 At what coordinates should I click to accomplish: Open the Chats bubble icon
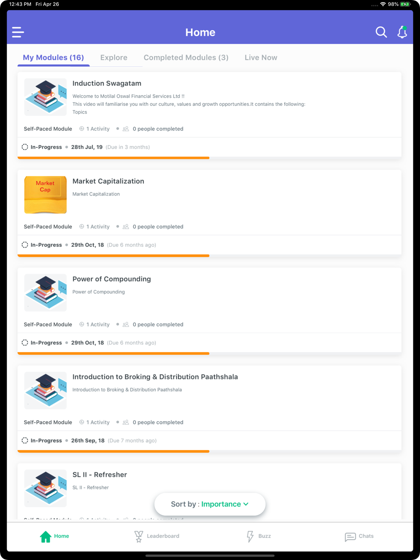pyautogui.click(x=350, y=537)
